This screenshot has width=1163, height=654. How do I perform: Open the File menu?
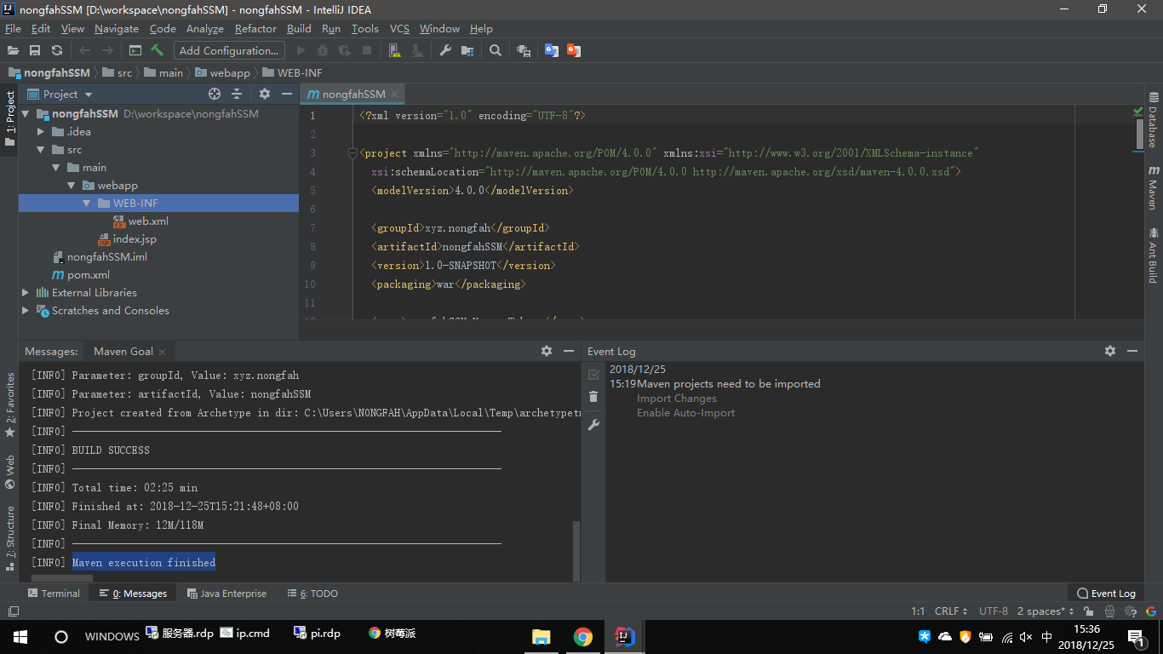coord(13,28)
